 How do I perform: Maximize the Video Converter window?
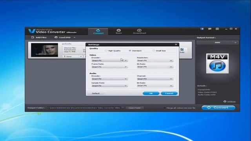(231, 29)
